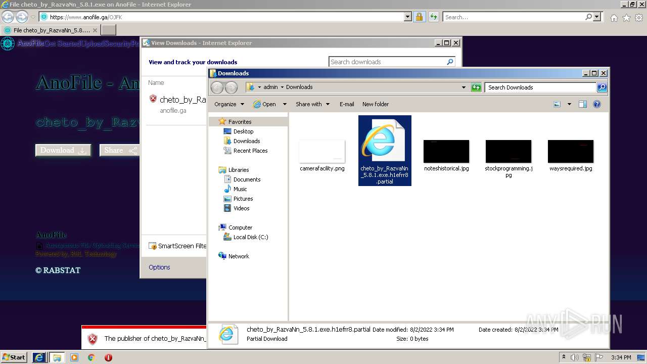Select Favorites in navigation pane
This screenshot has height=364, width=647.
pyautogui.click(x=240, y=122)
